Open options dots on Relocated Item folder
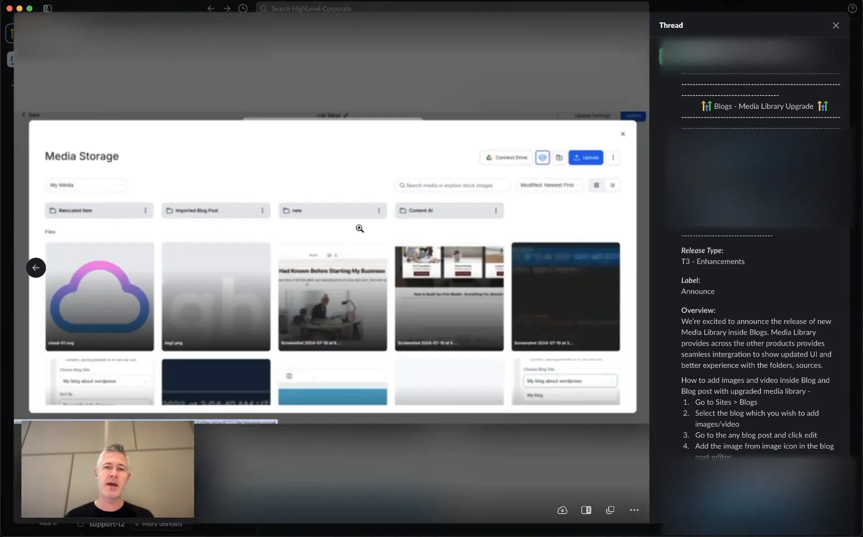Screen dimensions: 863x537 point(145,210)
